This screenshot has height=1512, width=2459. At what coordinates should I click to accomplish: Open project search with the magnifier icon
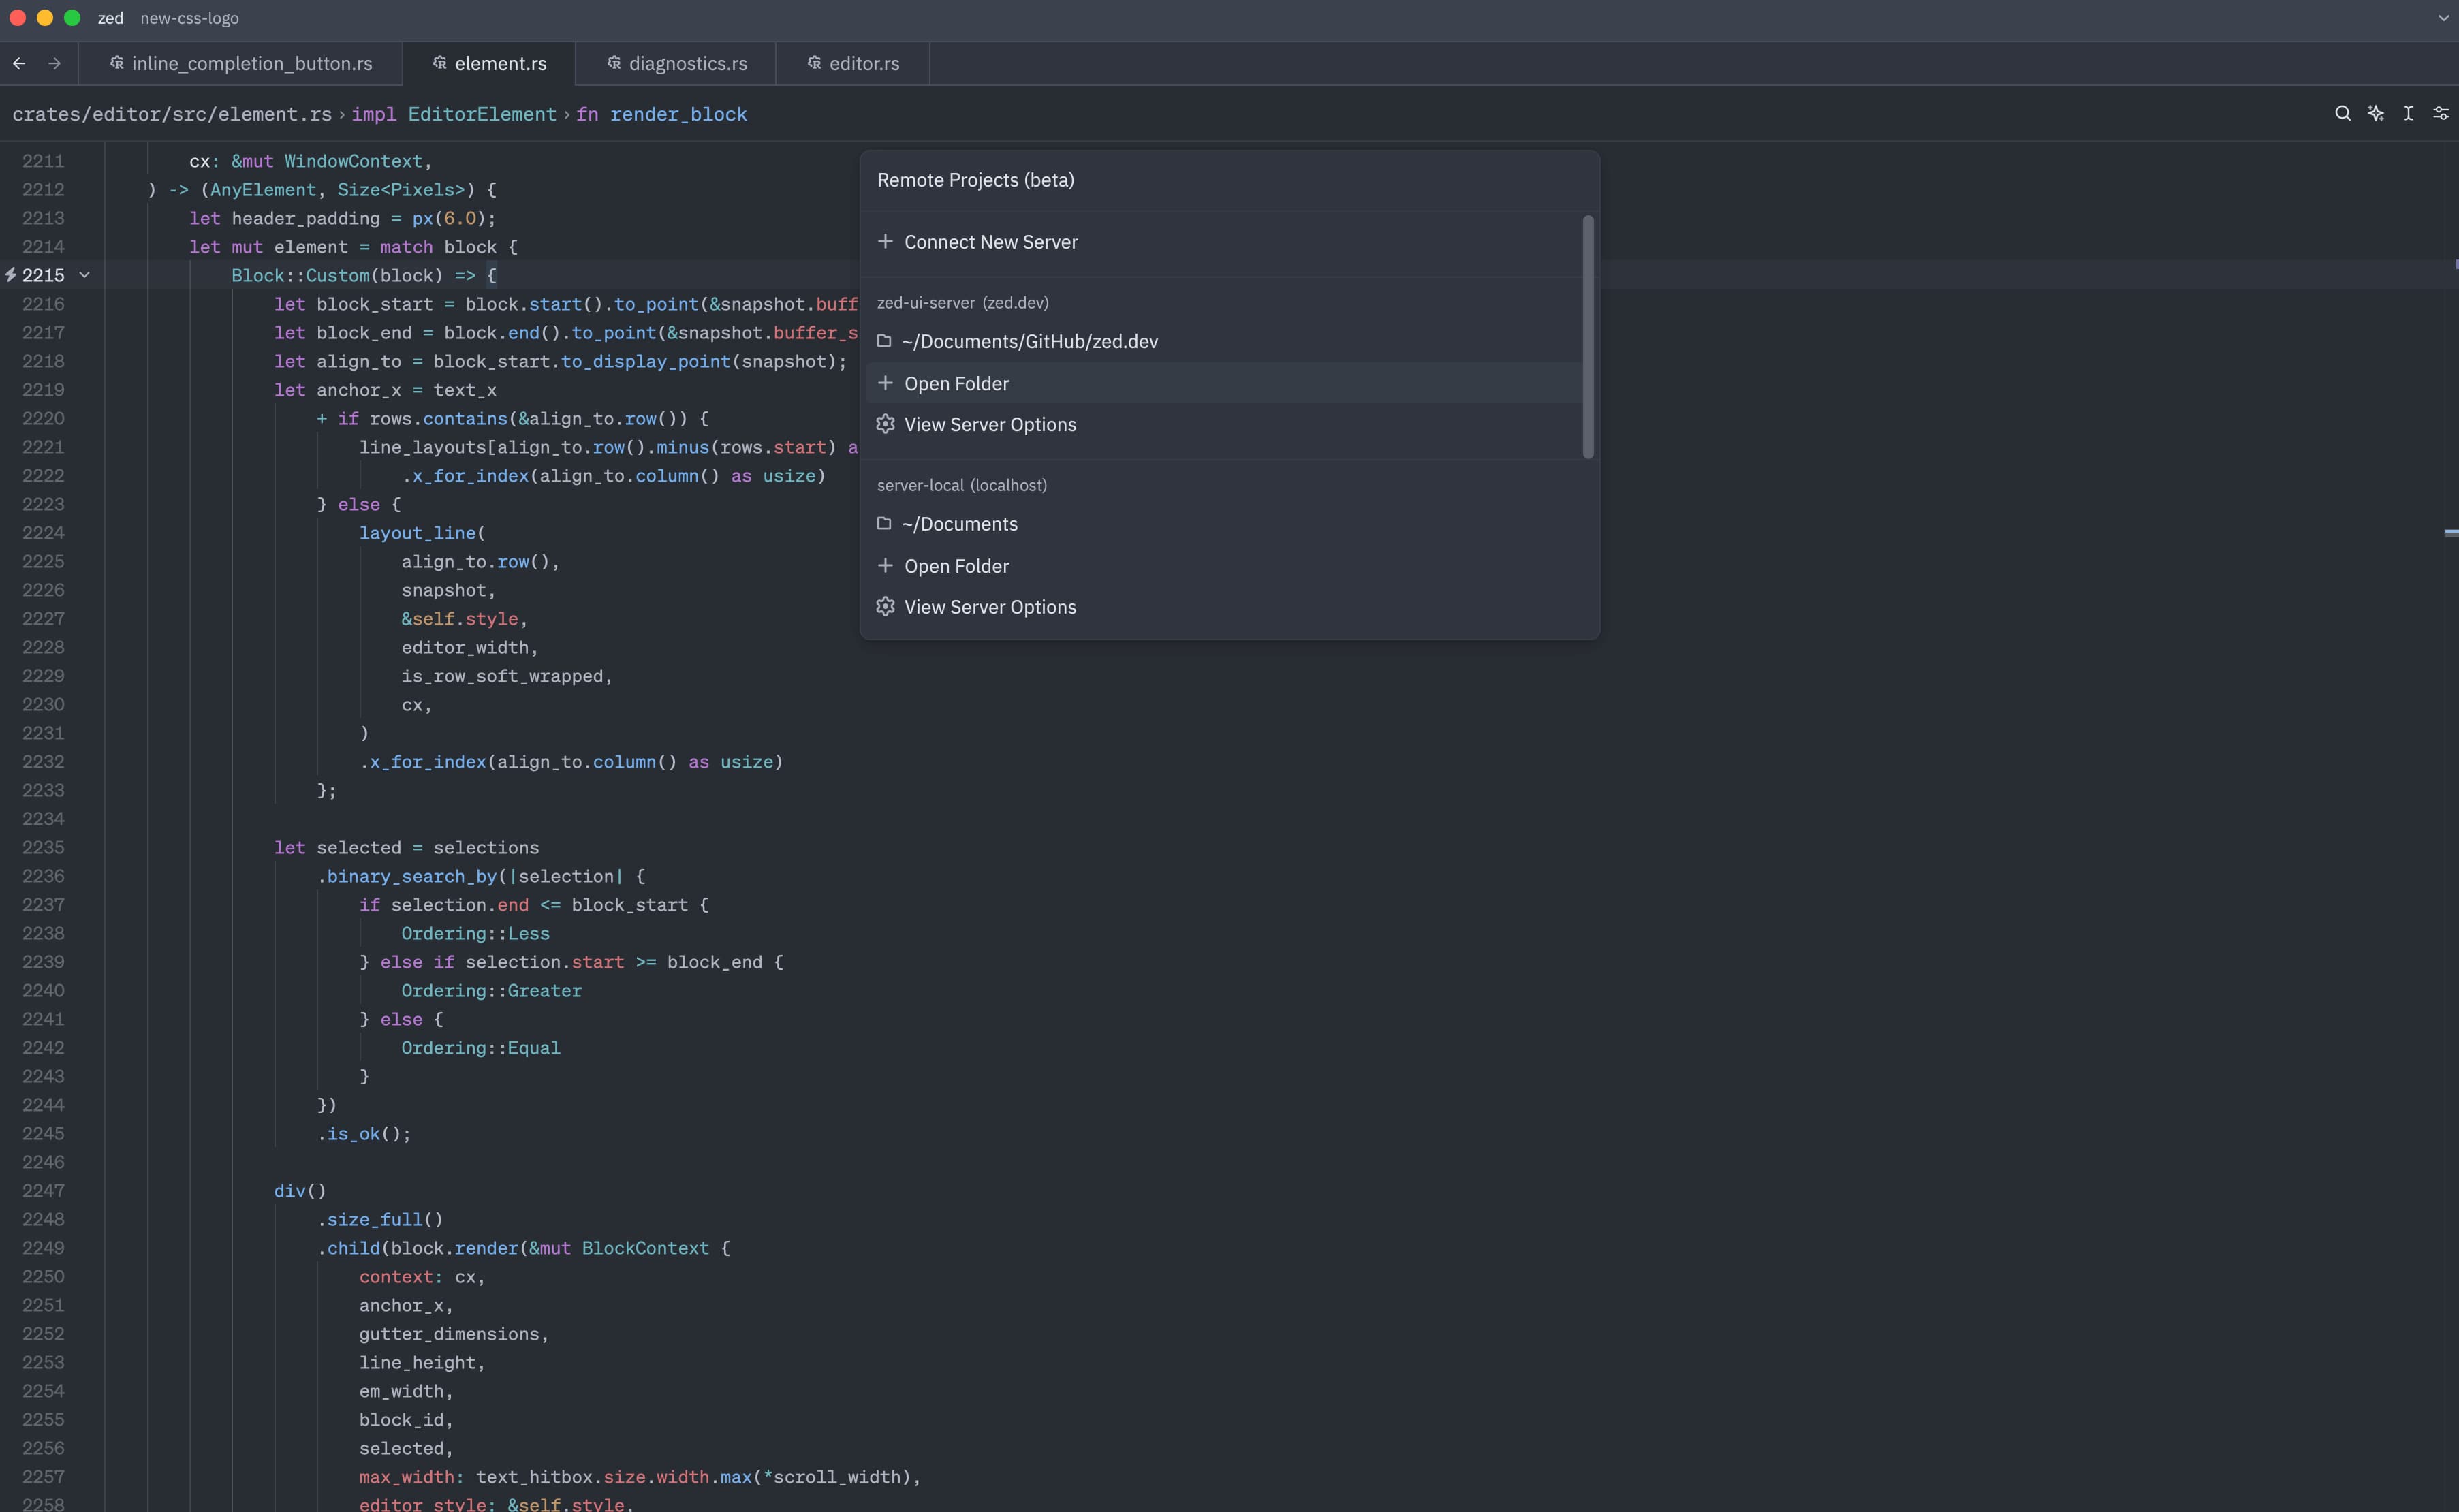click(x=2342, y=113)
